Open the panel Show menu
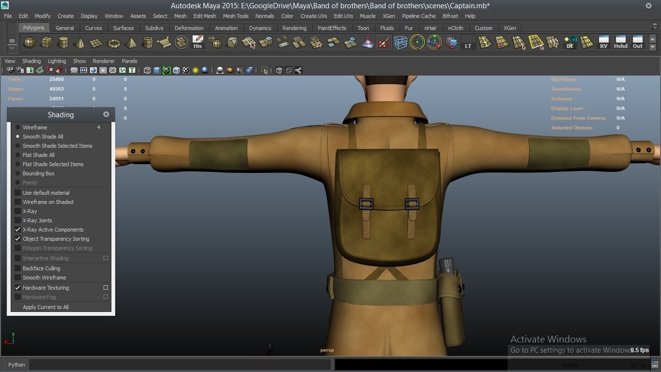 click(79, 61)
